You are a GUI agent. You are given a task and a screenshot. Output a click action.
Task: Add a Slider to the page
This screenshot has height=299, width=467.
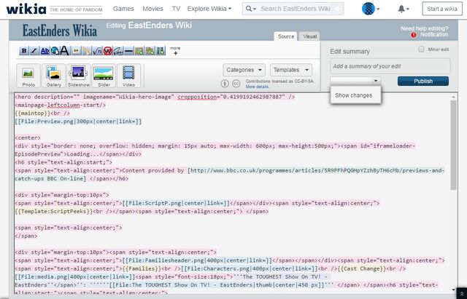104,76
